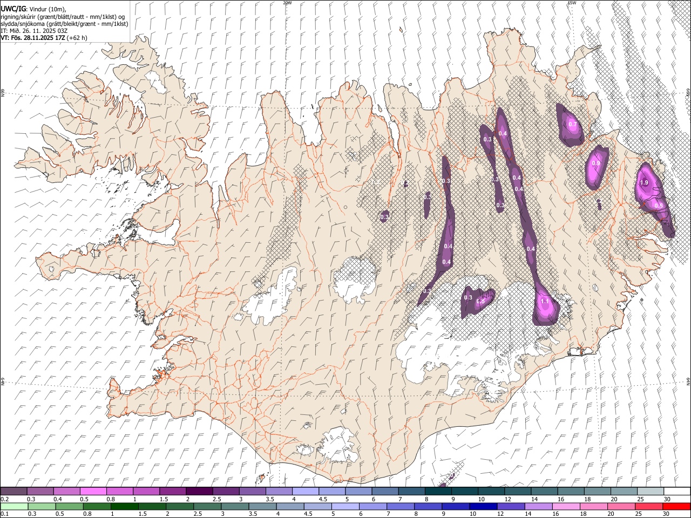Screen dimensions: 691x518
Task: Click the '9' number label in lower legend
Action: (x=445, y=514)
